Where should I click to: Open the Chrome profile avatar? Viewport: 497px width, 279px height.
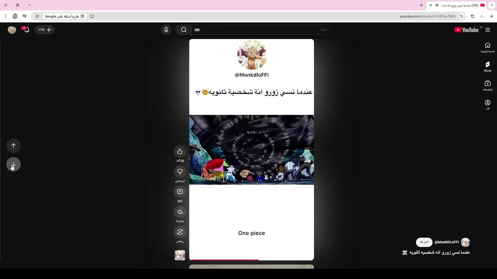coord(15,16)
